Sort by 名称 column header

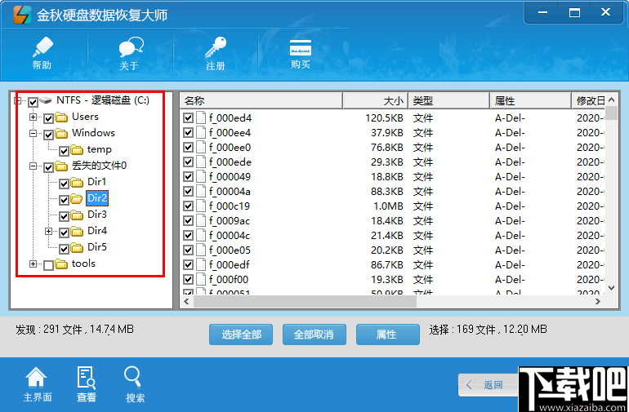pos(261,100)
